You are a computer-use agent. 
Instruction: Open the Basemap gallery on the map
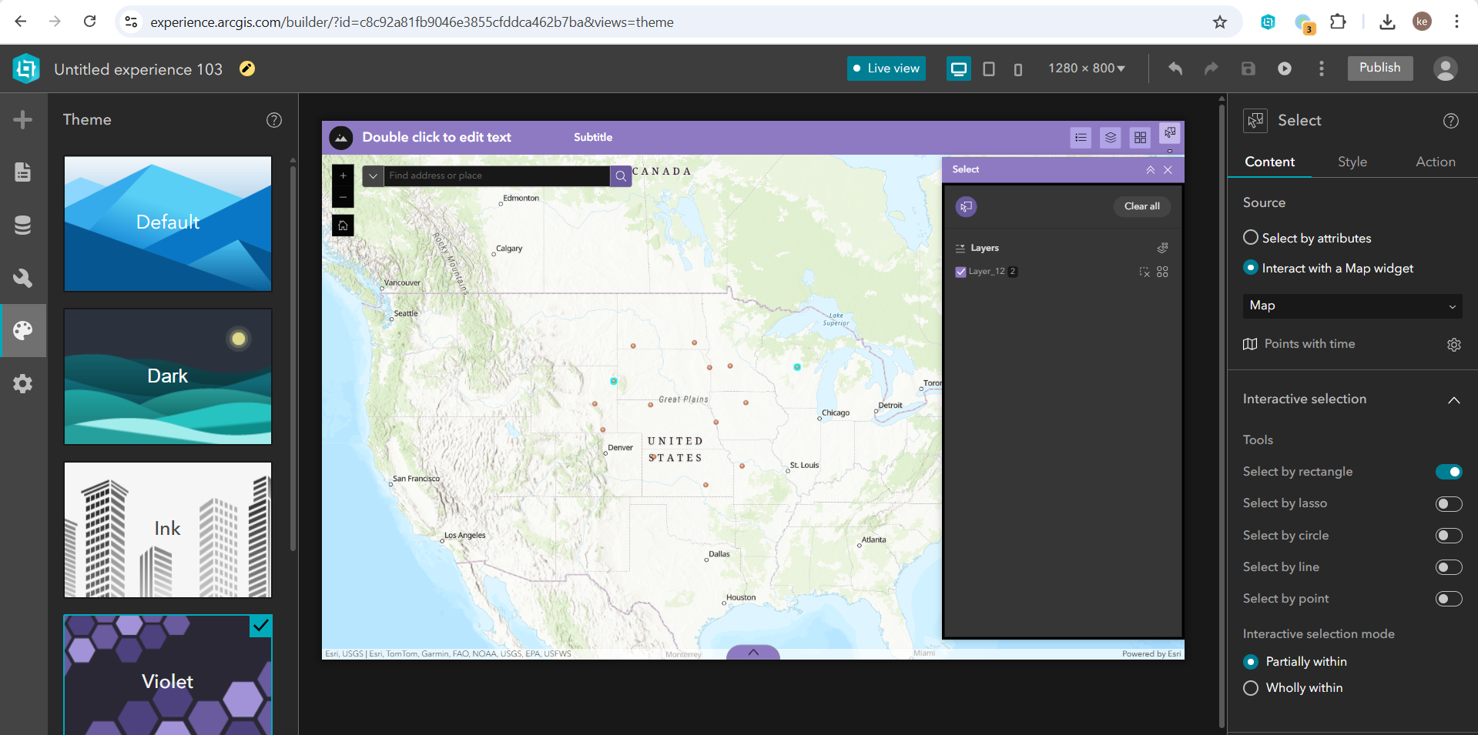tap(1140, 137)
